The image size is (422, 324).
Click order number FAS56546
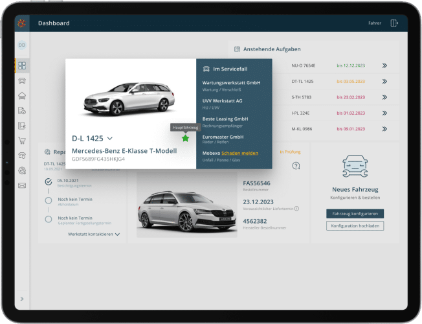pos(256,183)
